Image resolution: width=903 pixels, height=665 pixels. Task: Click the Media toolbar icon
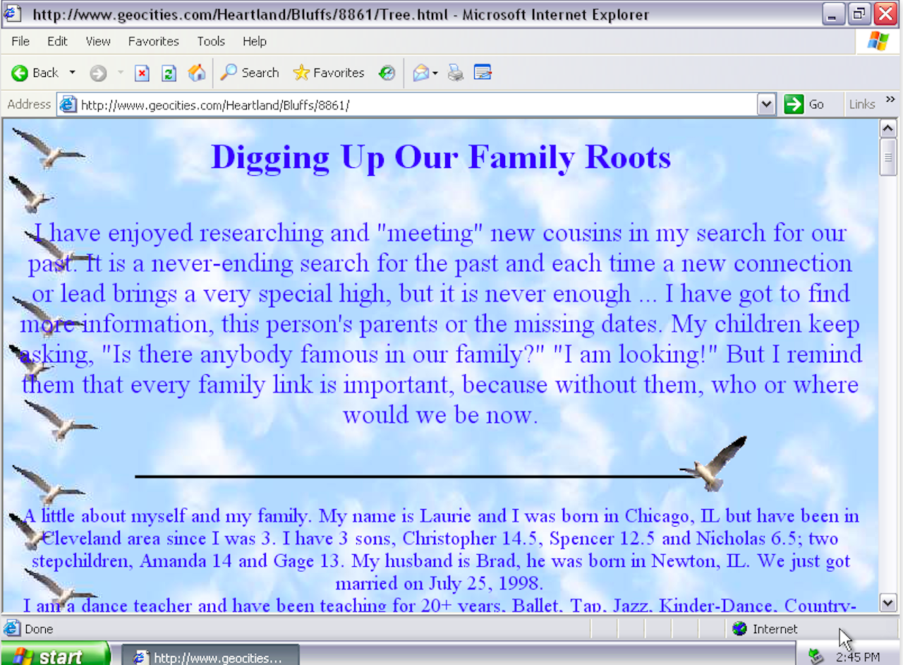click(x=387, y=73)
